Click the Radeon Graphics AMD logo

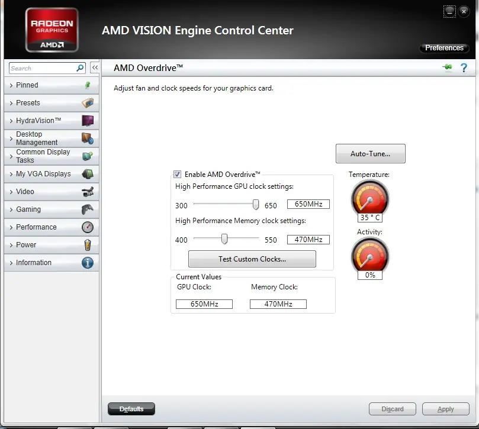pos(52,30)
